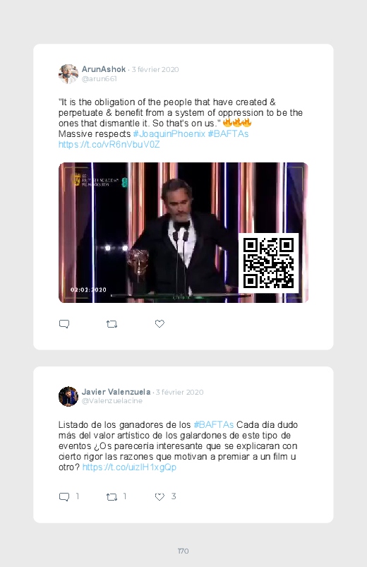Open the #JoaquinPhoenix hashtag
This screenshot has height=567, width=367.
pos(169,133)
